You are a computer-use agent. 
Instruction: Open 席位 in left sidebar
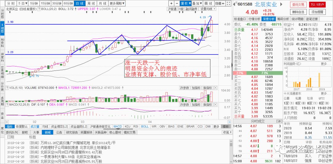click(2, 130)
